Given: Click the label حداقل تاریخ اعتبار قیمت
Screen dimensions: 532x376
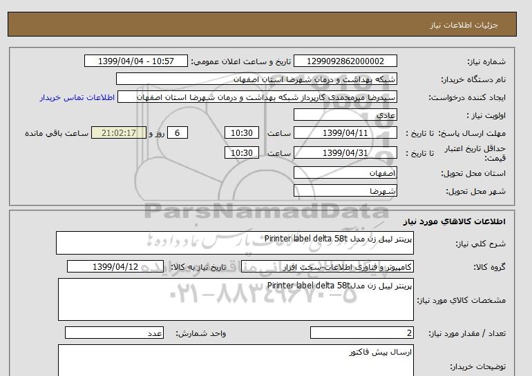Looking at the screenshot, I should tap(475, 153).
